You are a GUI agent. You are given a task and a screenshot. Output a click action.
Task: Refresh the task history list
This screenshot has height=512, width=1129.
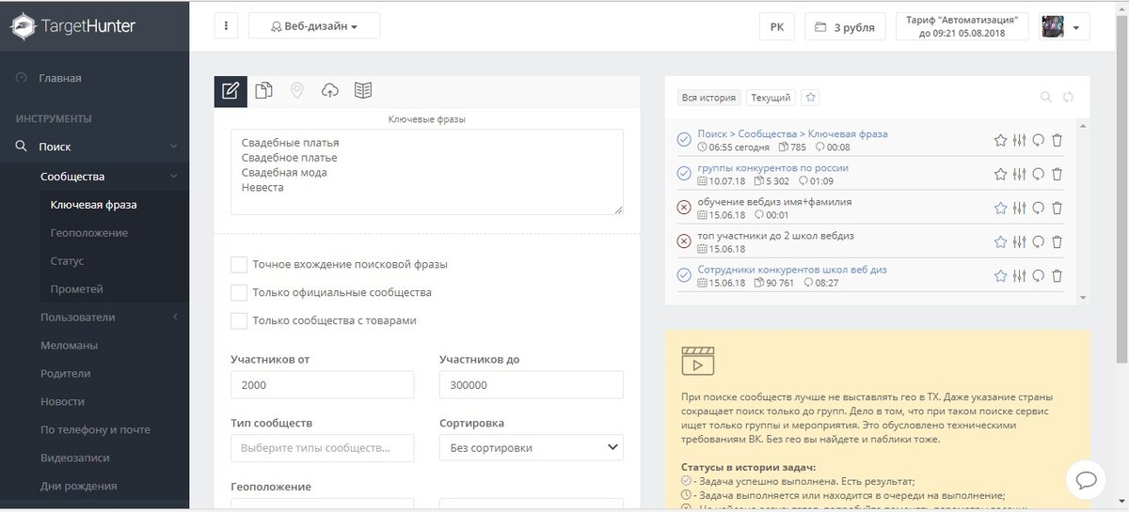click(x=1068, y=97)
